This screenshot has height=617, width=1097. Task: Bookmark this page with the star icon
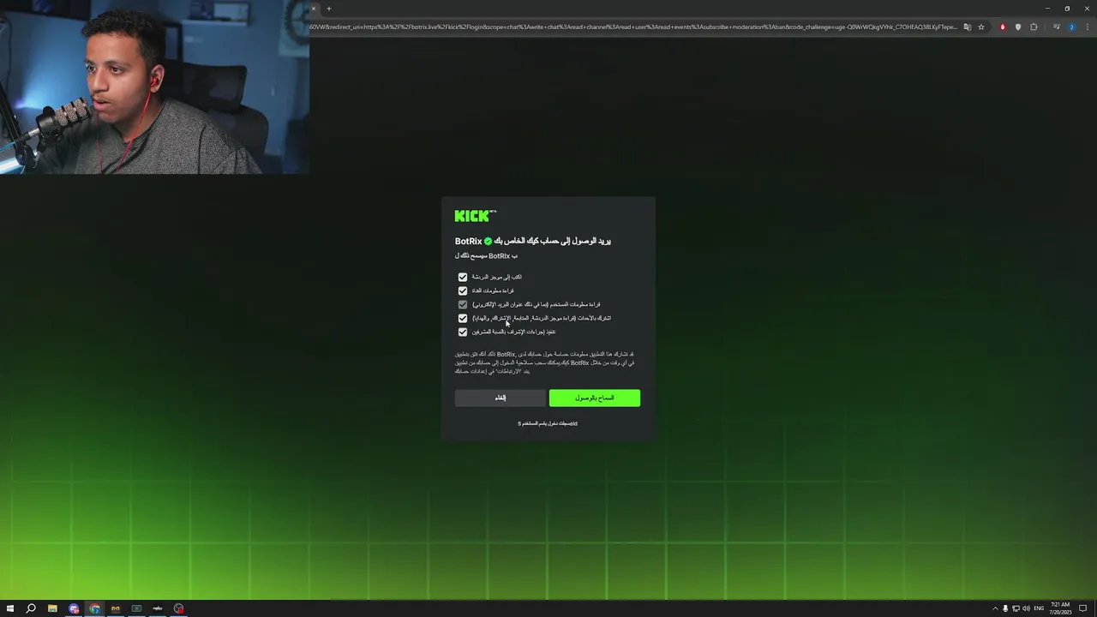pyautogui.click(x=981, y=27)
